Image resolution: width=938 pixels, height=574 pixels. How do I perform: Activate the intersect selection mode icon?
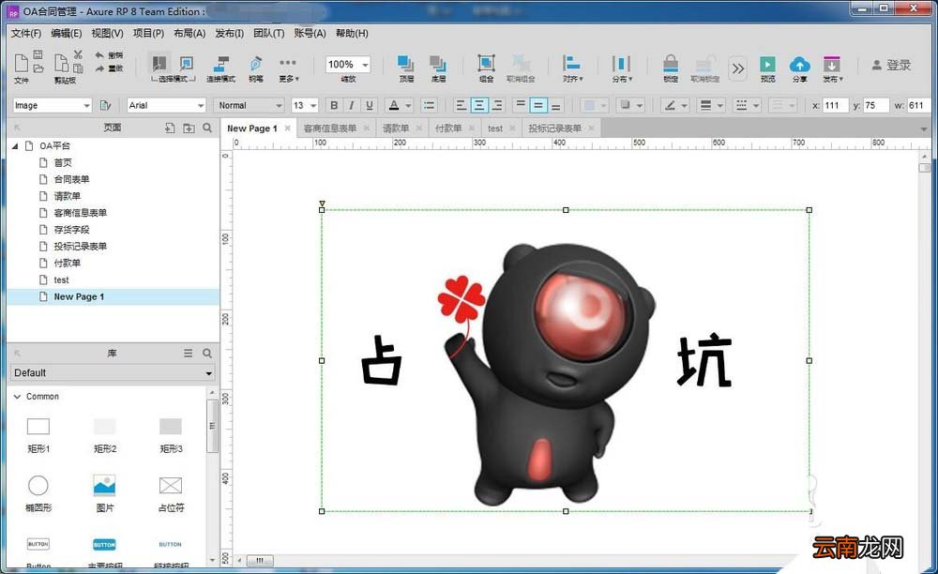(x=159, y=64)
